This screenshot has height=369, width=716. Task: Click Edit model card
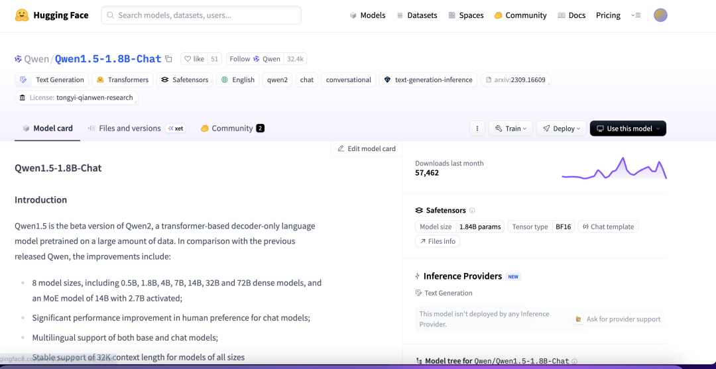[x=367, y=148]
